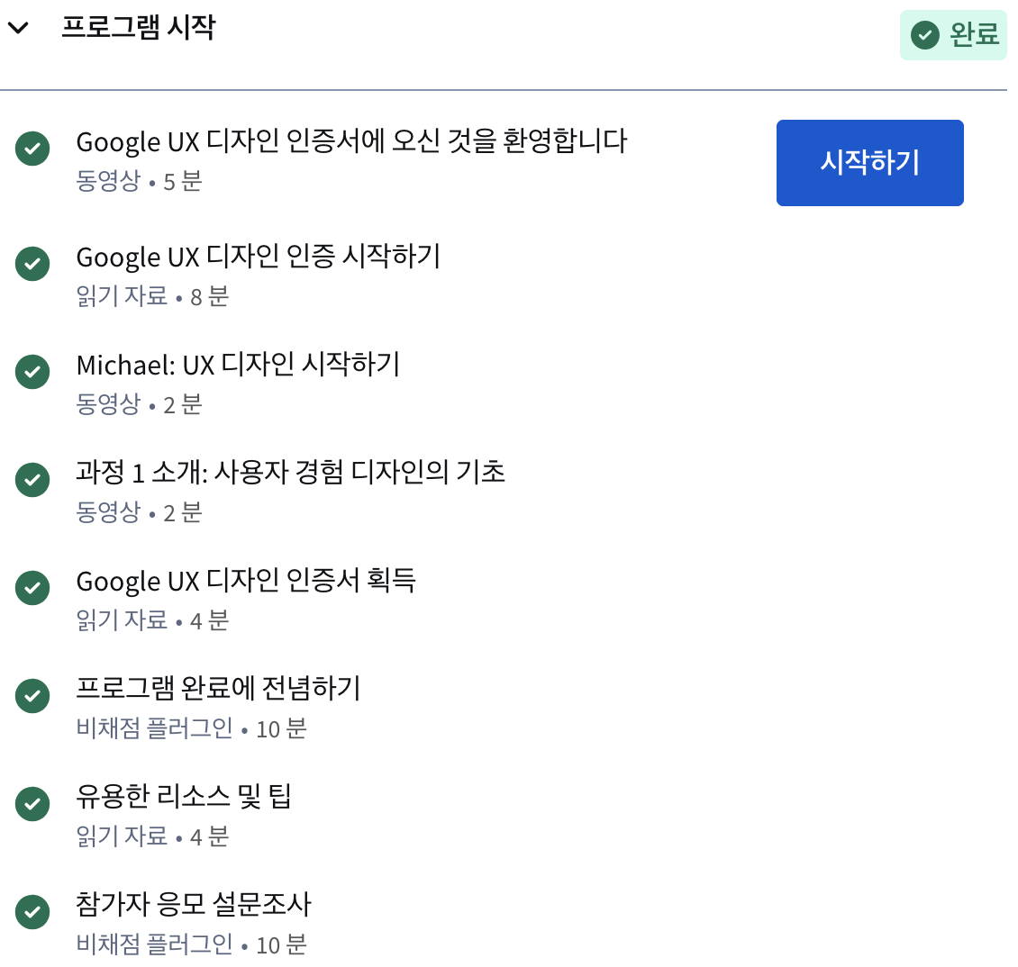This screenshot has width=1018, height=967.
Task: Select the checkmark beside '프로그램 완료에 전념하기'
Action: pyautogui.click(x=32, y=696)
